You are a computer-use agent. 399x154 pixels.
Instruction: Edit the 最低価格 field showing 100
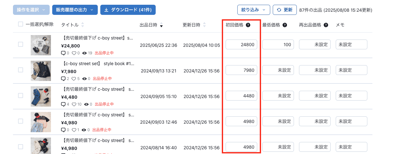[x=278, y=45]
